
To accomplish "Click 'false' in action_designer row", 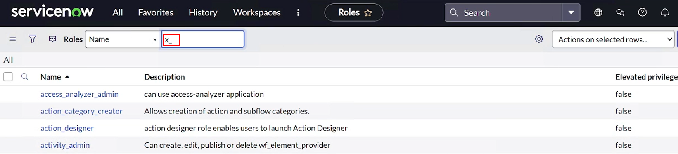I will coord(623,128).
